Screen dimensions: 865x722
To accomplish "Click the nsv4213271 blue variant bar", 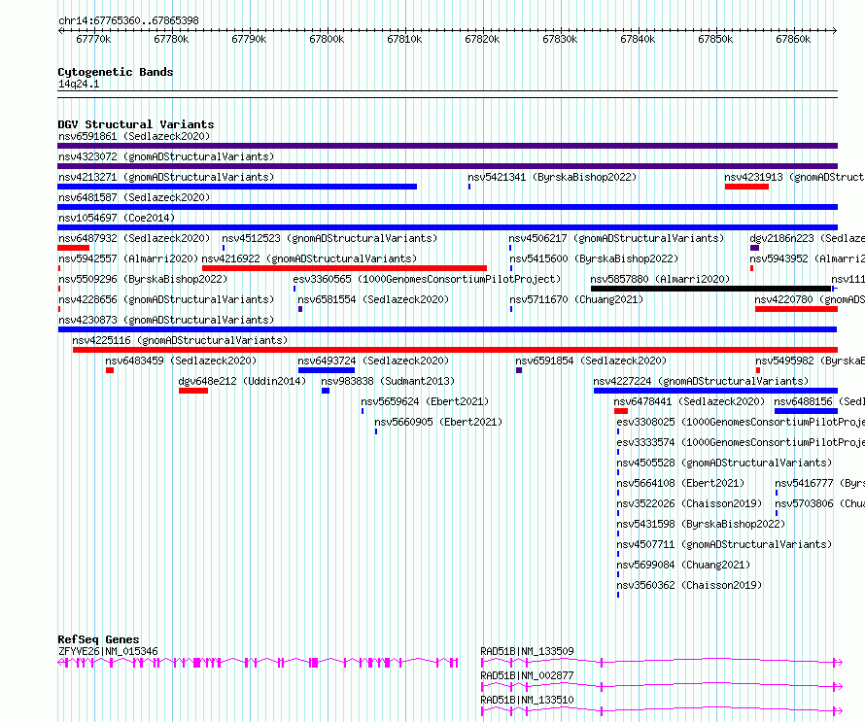I will [237, 187].
